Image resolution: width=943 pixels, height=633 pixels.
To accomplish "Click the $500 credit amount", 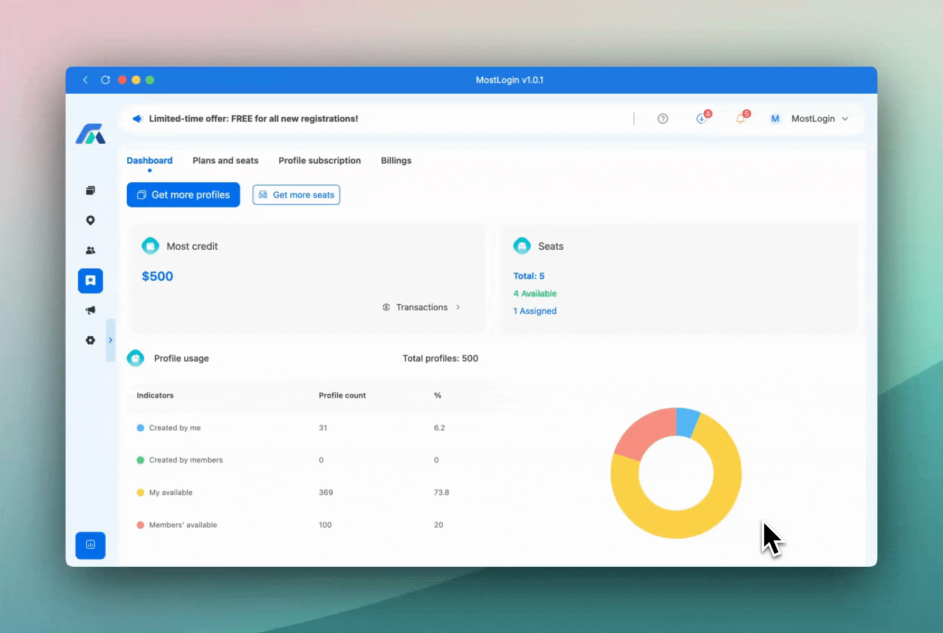I will click(157, 276).
